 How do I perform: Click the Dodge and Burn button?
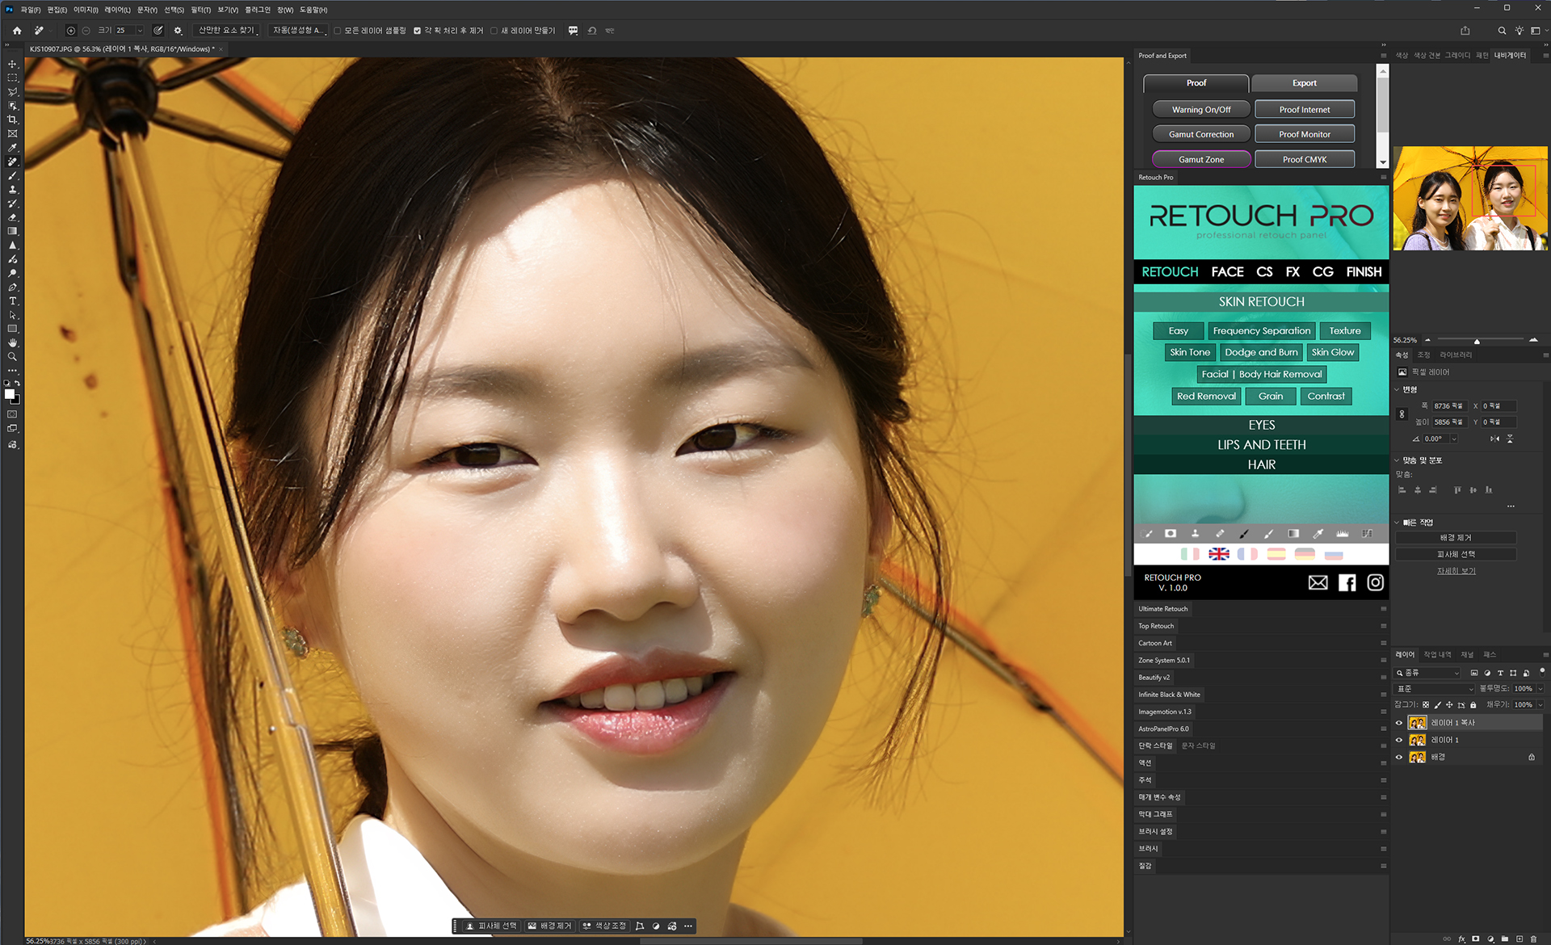(1261, 352)
